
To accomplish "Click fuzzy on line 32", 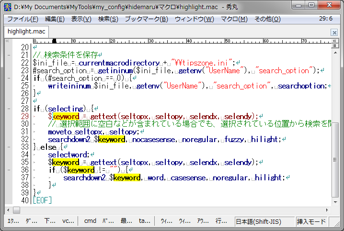I will point(234,140).
